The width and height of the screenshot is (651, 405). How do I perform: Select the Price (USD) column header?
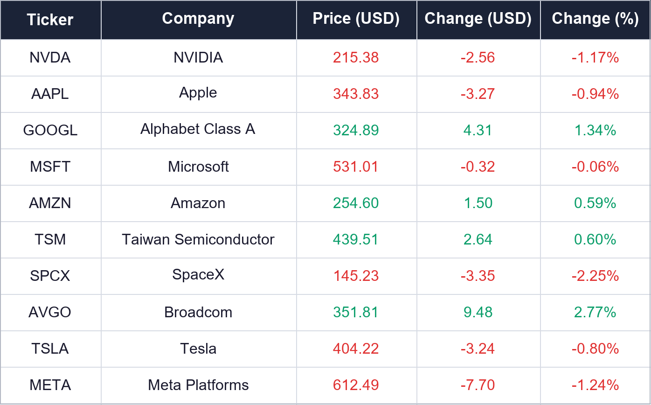point(356,19)
